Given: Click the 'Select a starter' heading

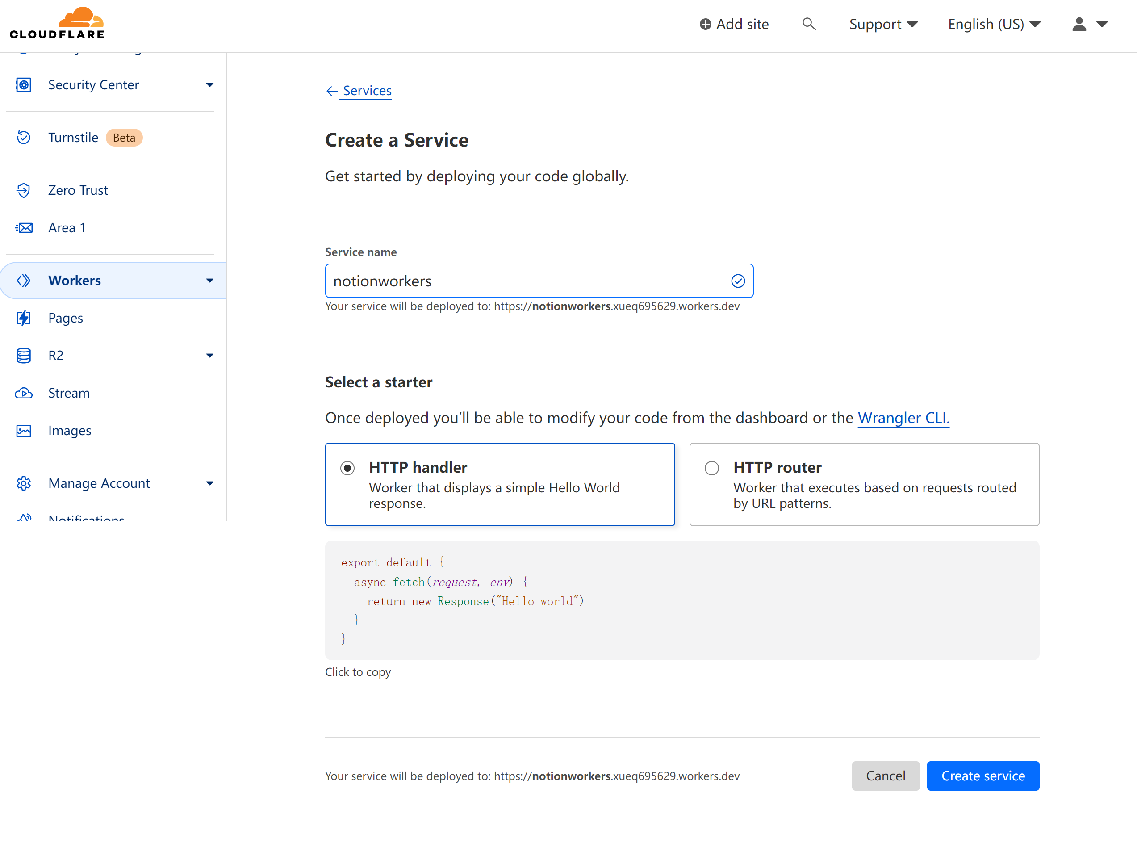Looking at the screenshot, I should 379,382.
